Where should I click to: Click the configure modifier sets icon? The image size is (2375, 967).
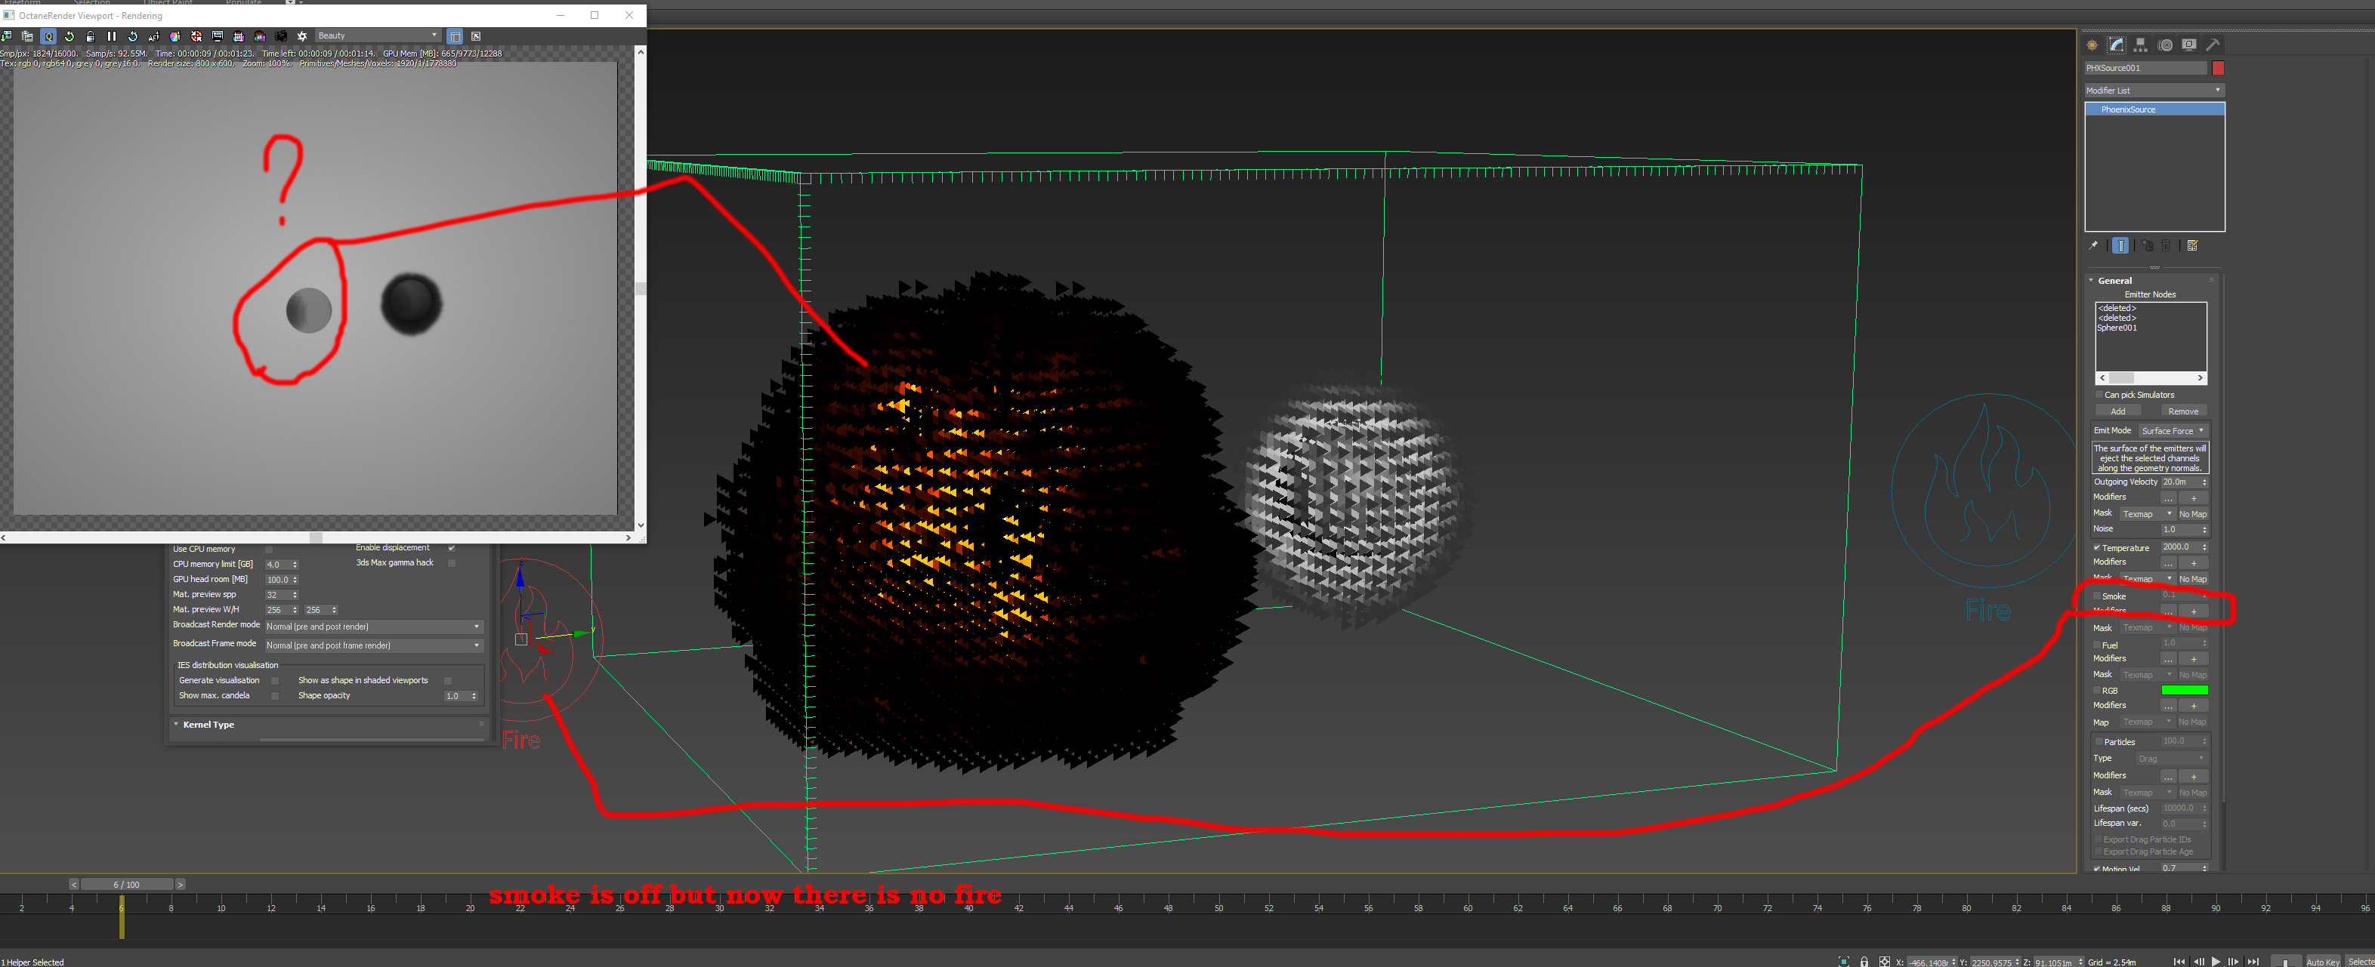click(x=2192, y=246)
